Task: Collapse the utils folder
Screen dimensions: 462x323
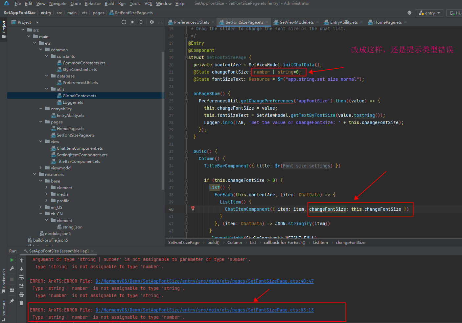Action: (47, 89)
